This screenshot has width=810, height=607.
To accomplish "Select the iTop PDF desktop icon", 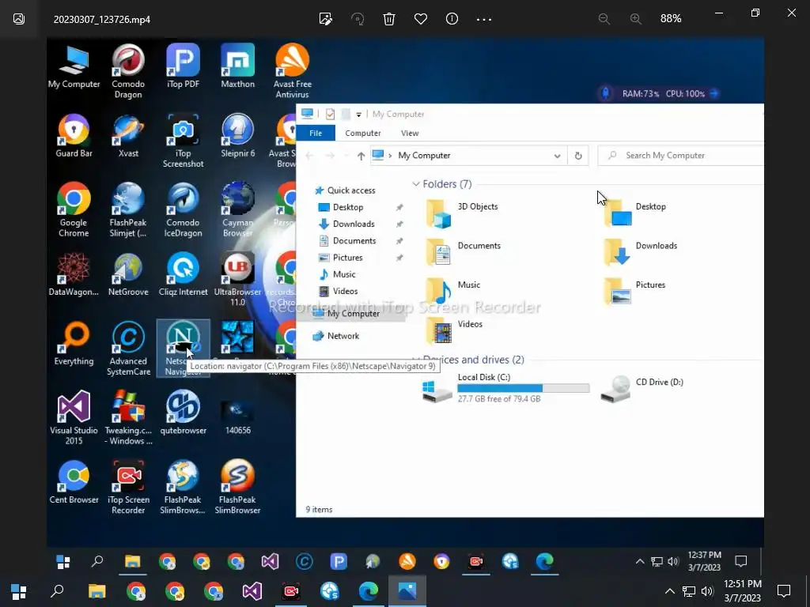I will point(183,66).
